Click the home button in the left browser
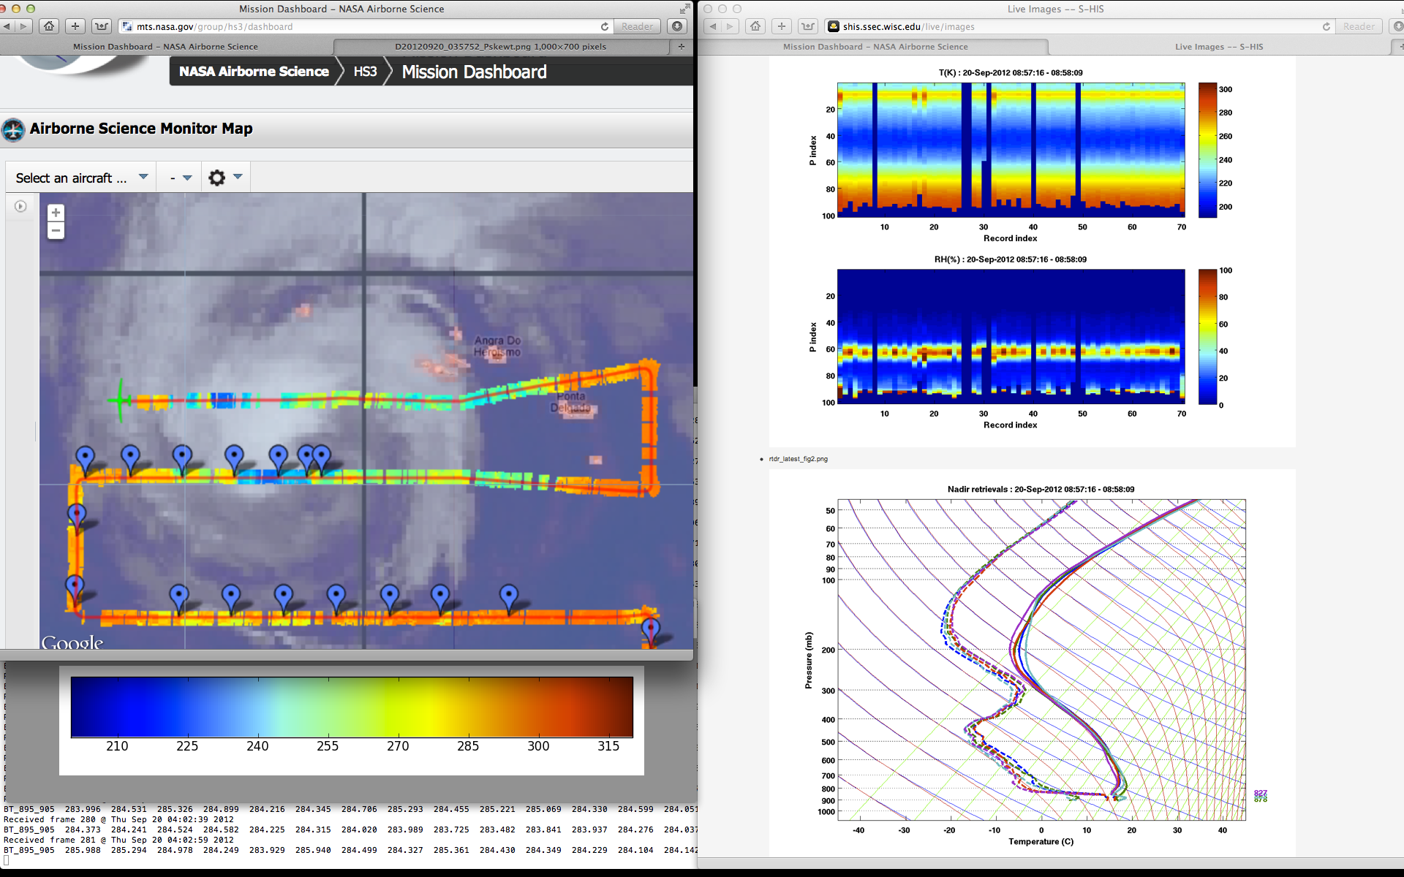 point(49,26)
